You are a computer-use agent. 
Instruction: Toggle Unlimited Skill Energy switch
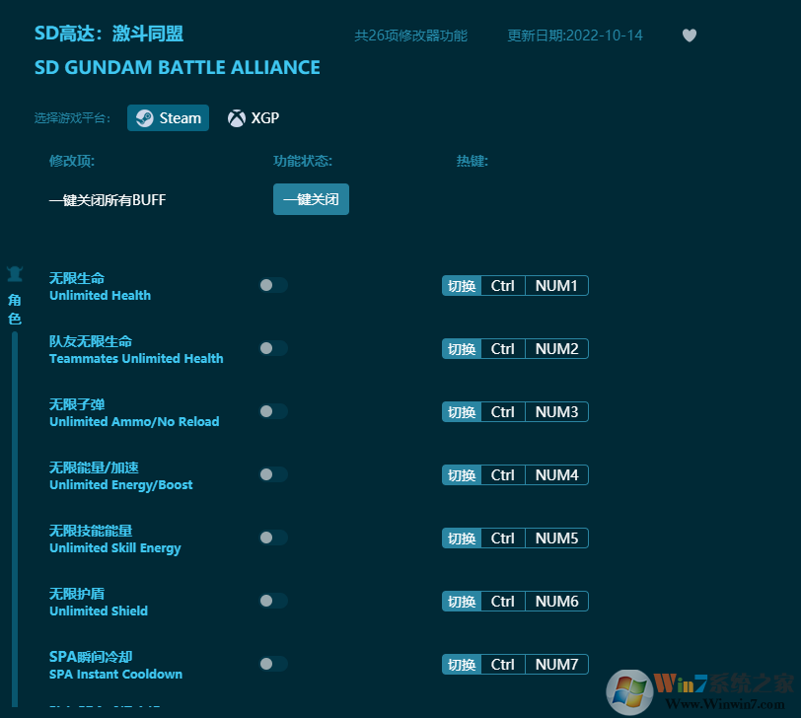tap(273, 538)
